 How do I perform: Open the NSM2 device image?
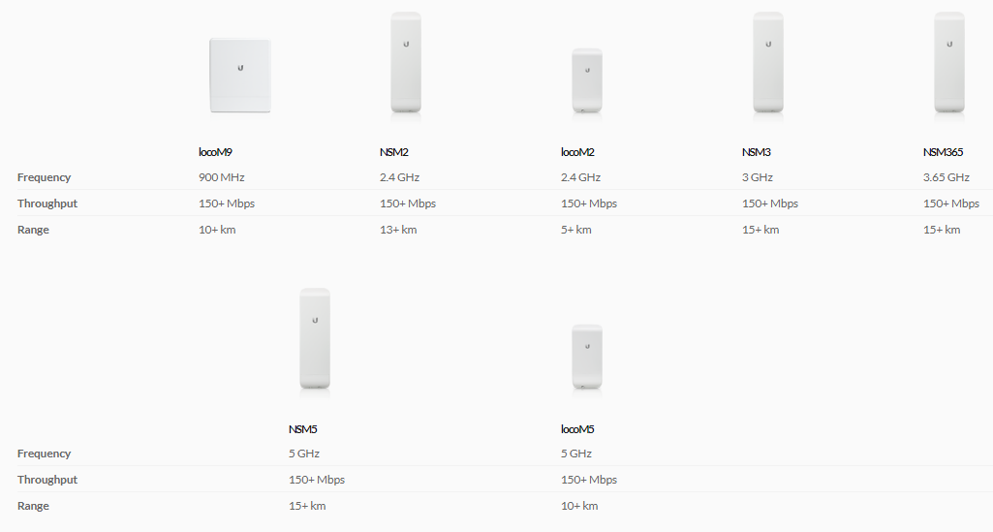coord(406,63)
